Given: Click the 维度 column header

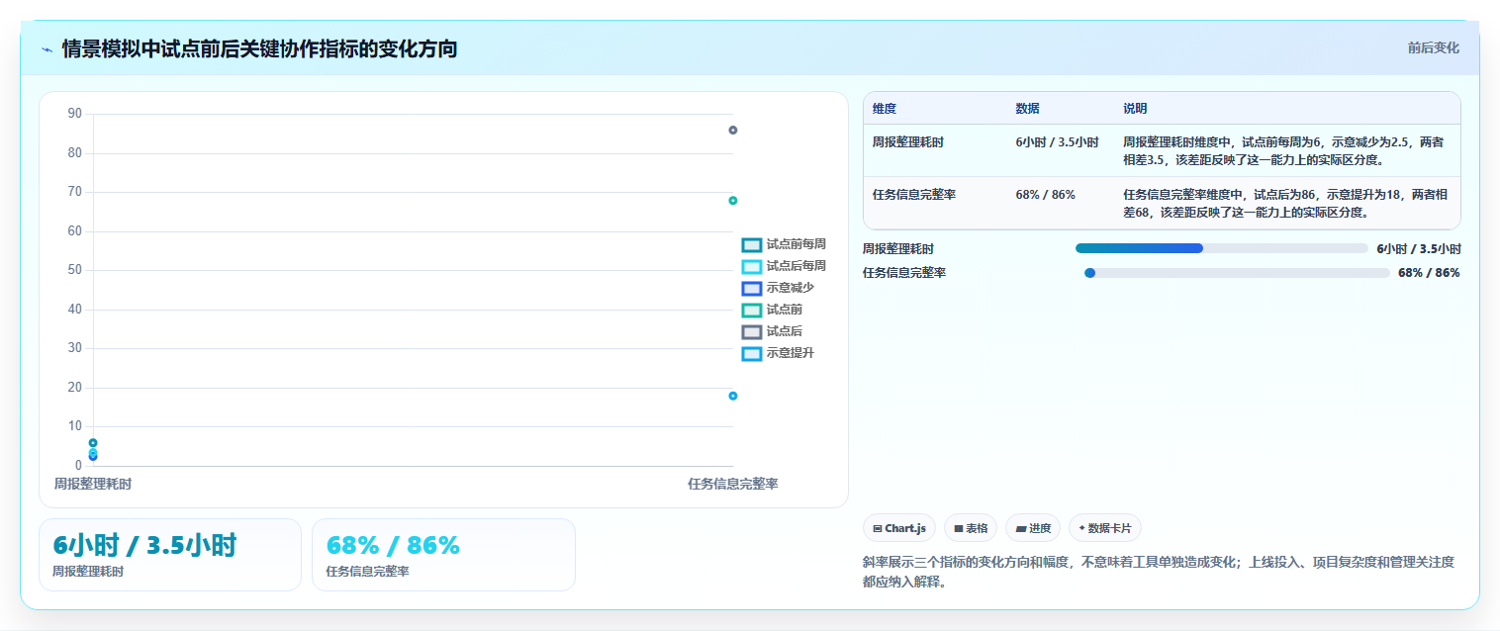Looking at the screenshot, I should (884, 108).
